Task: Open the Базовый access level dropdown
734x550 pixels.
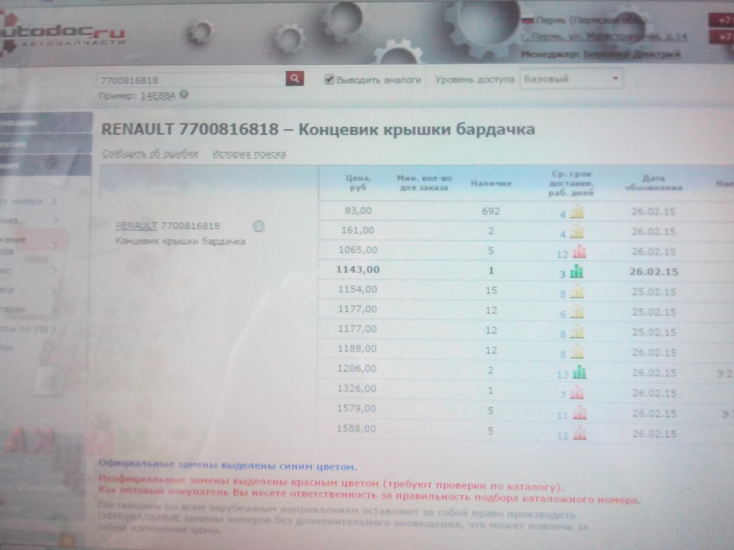Action: coord(571,79)
